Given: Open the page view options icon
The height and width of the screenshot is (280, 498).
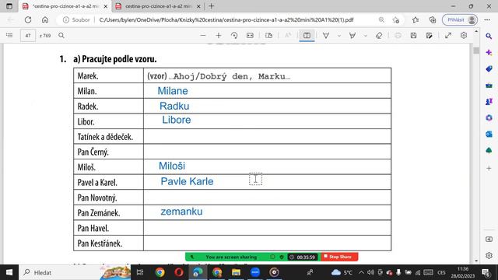Looking at the screenshot, I should click(x=268, y=35).
